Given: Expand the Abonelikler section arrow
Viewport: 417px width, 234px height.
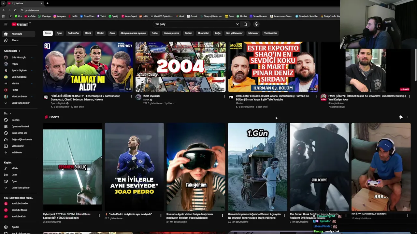Looking at the screenshot, I should (20, 51).
